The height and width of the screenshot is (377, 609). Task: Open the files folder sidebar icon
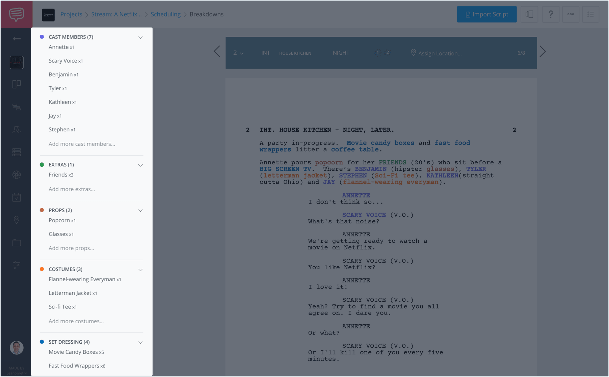tap(17, 243)
